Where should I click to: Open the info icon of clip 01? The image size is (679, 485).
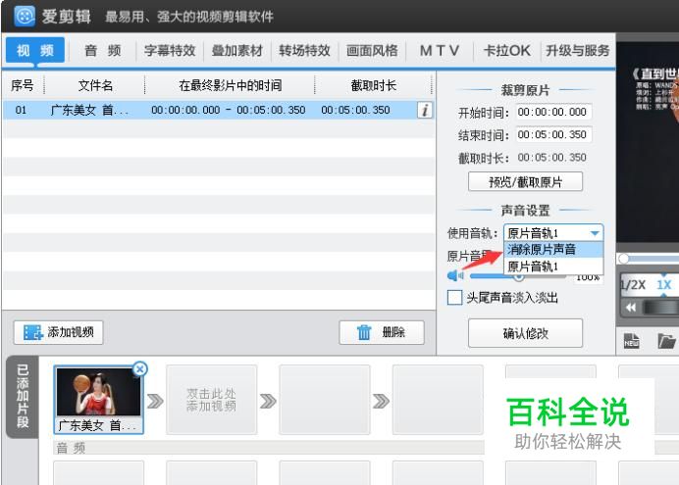(x=425, y=110)
